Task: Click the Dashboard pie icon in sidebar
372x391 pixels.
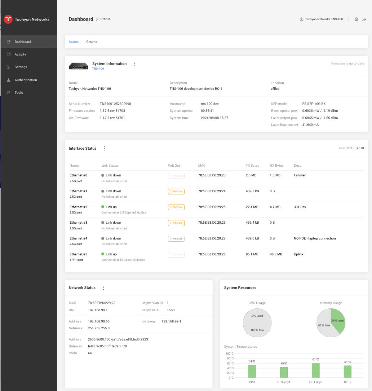Action: [x=9, y=41]
